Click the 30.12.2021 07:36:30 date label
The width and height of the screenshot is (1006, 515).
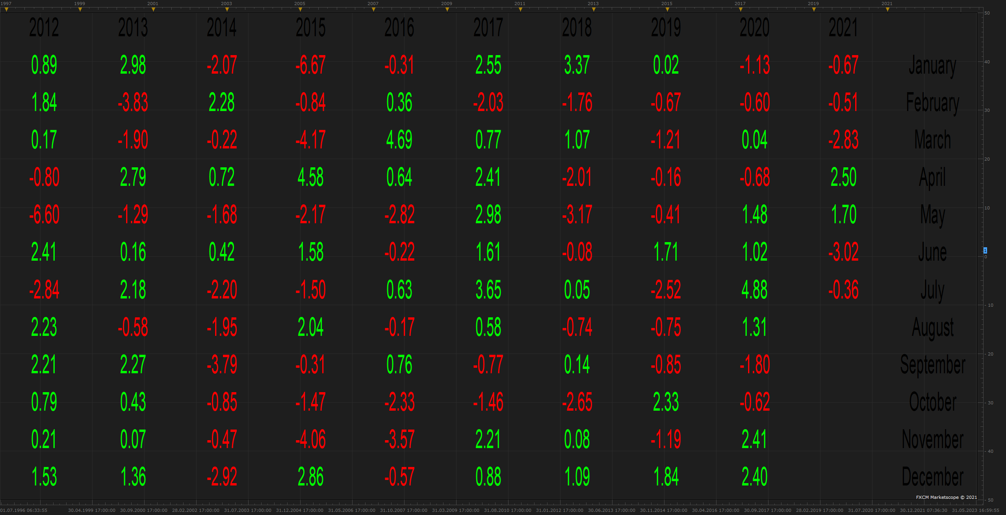[924, 510]
